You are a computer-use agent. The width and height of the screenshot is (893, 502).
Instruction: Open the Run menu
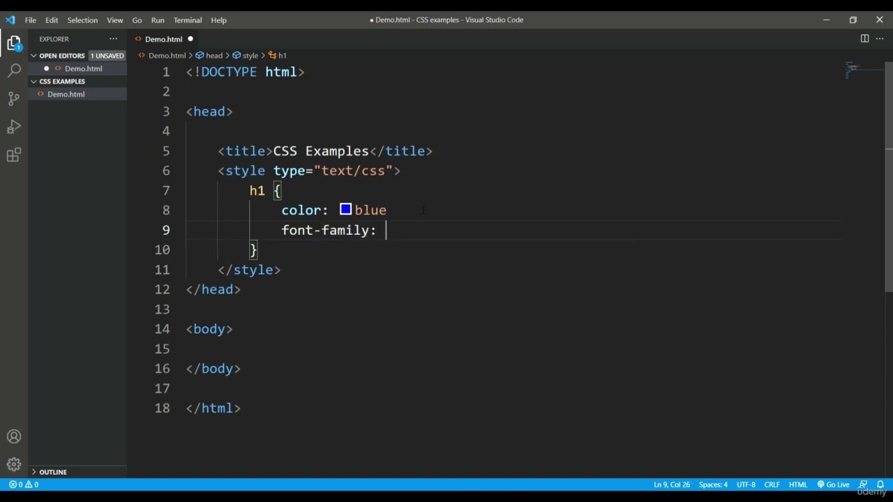click(x=158, y=20)
